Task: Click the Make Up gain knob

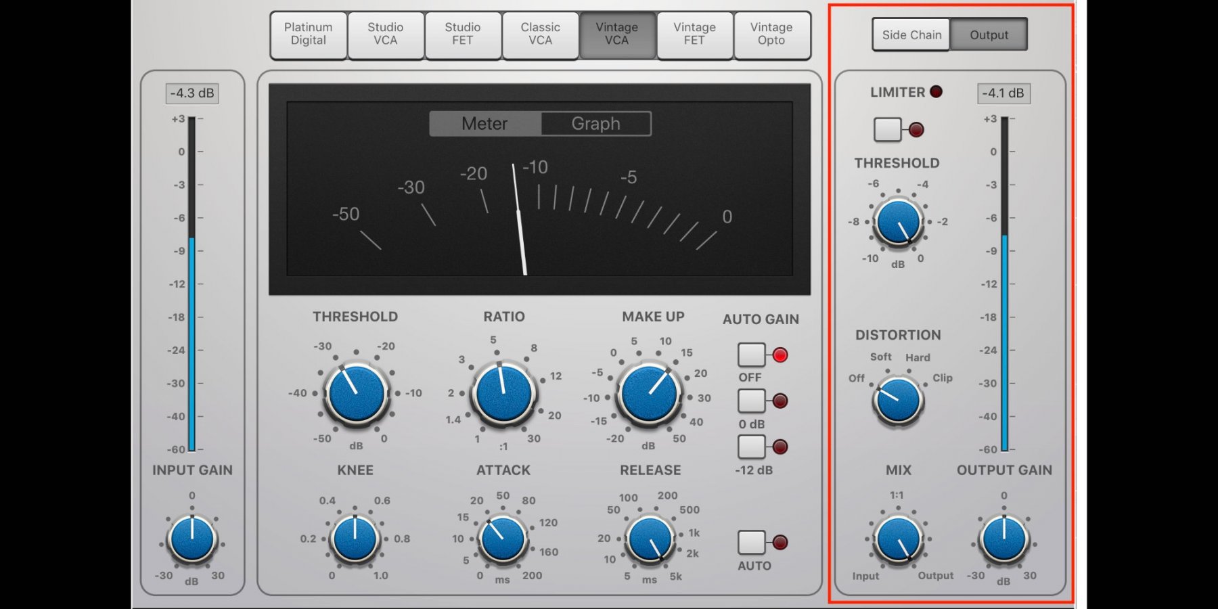Action: point(649,394)
